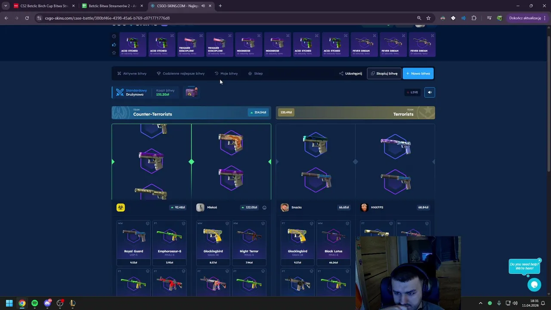Open Spotify from the taskbar
The height and width of the screenshot is (310, 551).
tap(34, 303)
